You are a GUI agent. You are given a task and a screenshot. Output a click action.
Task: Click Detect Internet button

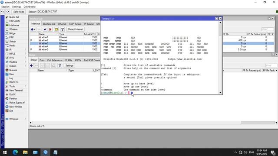75,29
